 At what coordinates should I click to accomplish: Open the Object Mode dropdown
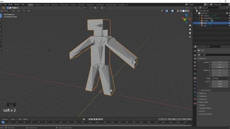(x=5, y=11)
